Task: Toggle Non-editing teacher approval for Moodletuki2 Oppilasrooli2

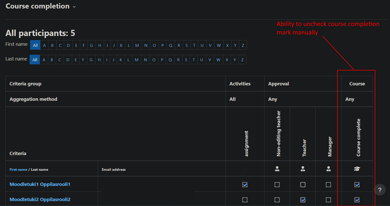Action: (x=277, y=200)
